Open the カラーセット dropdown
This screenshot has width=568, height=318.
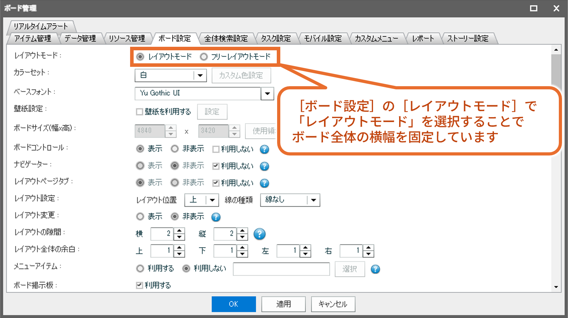point(200,75)
